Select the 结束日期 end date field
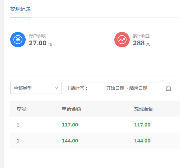The image size is (180, 168). (138, 88)
